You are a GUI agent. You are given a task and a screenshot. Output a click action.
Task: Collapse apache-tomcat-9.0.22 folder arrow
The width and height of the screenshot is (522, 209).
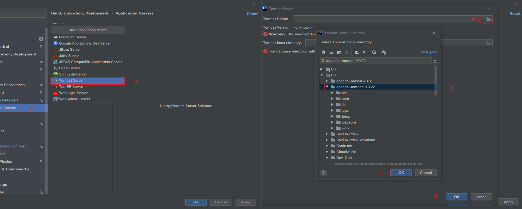tap(327, 87)
